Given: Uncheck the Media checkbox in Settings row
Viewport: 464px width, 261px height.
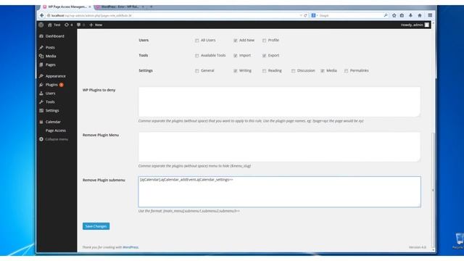Looking at the screenshot, I should point(323,71).
